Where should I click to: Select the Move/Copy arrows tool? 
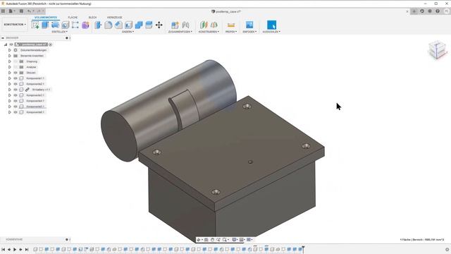[x=159, y=25]
